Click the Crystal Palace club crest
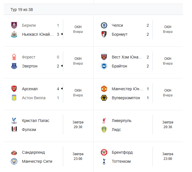Viewport: 192px width, 172px height. point(14,121)
